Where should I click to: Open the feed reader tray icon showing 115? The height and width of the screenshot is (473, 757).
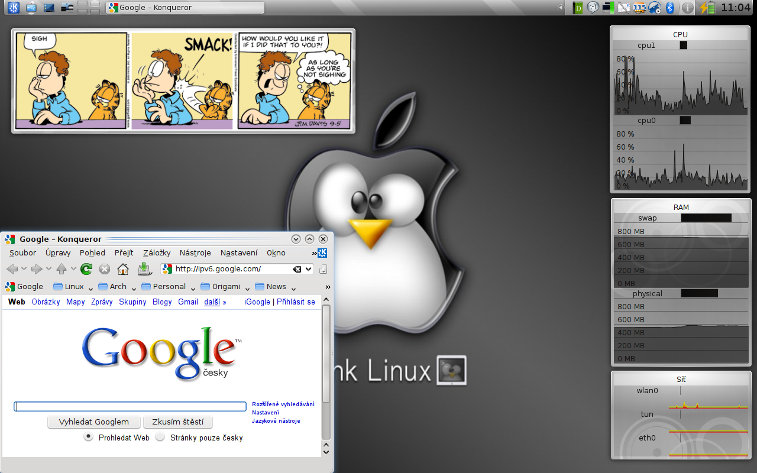tap(639, 8)
